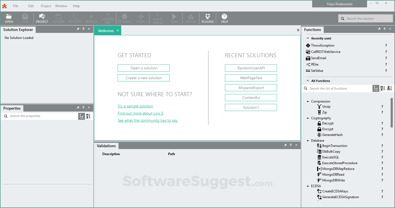Expand the ECDSA category in Functions

click(308, 186)
